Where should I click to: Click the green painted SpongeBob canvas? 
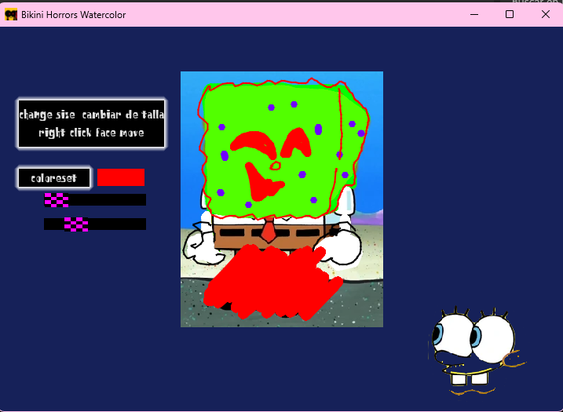pyautogui.click(x=282, y=199)
